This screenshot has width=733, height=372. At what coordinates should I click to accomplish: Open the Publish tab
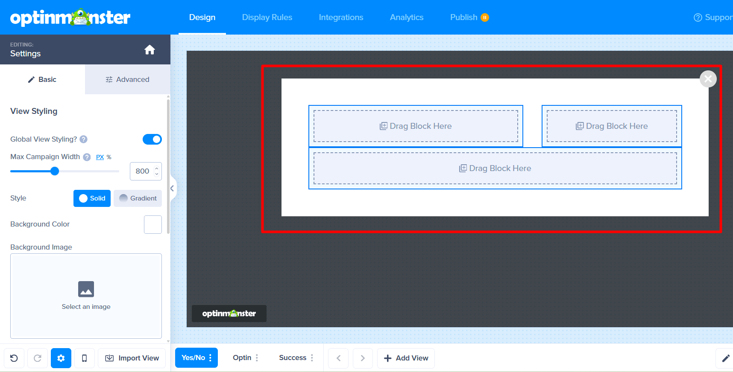[463, 17]
